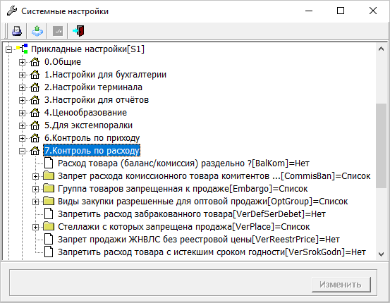Screen dimensions: 390x303
Task: Click house icon beside 4.Ценообразование
Action: pyautogui.click(x=35, y=112)
